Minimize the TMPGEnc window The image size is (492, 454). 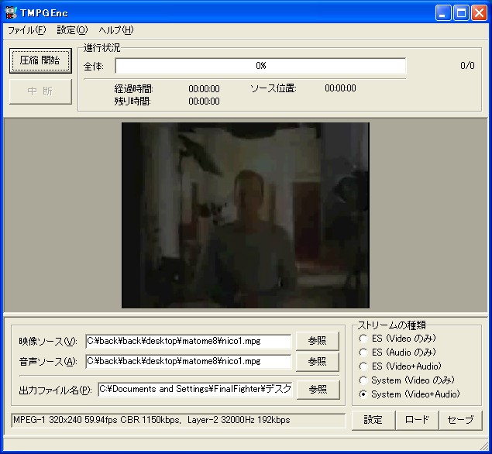(x=443, y=13)
